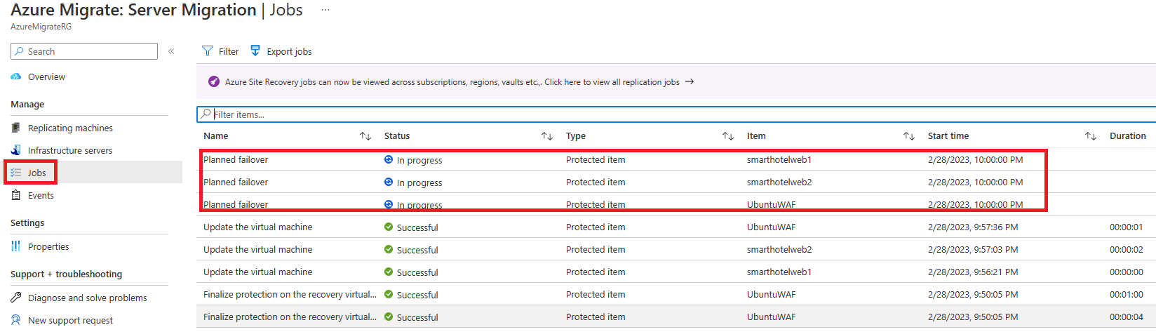
Task: Sort jobs by Name column arrows
Action: (x=365, y=136)
